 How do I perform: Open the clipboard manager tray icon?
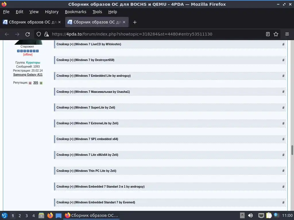coord(269,215)
